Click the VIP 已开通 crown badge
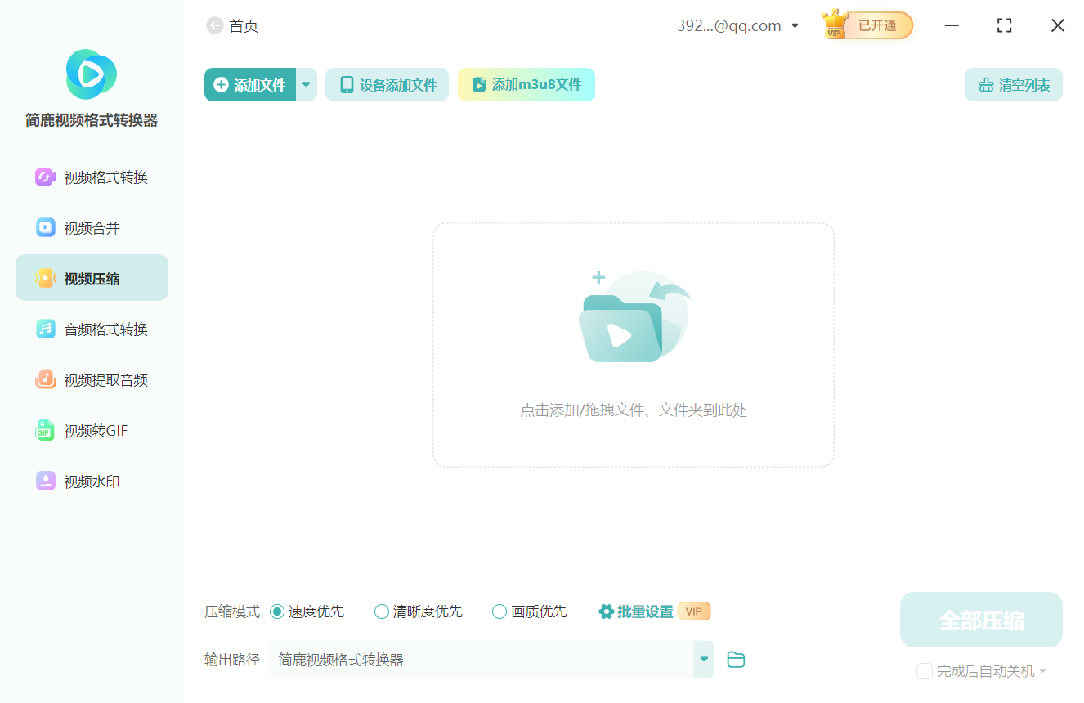The height and width of the screenshot is (703, 1084). pyautogui.click(x=866, y=25)
